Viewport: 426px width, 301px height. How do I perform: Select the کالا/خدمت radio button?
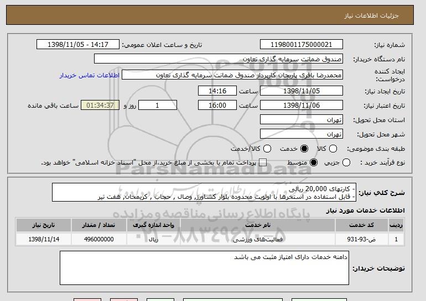coord(267,149)
